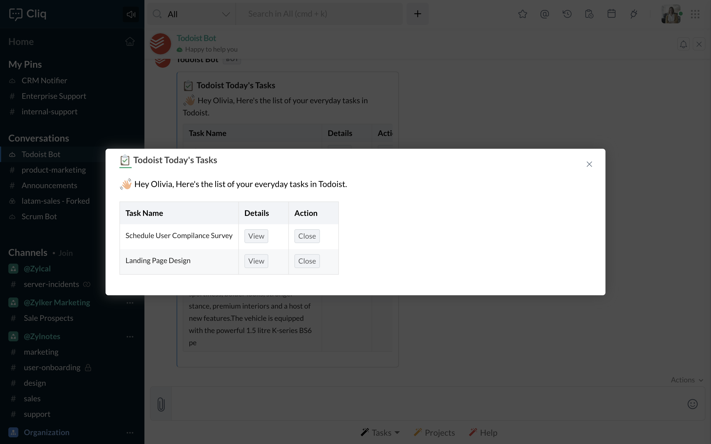This screenshot has height=444, width=711.
Task: View details of Landing Page Design
Action: tap(256, 261)
